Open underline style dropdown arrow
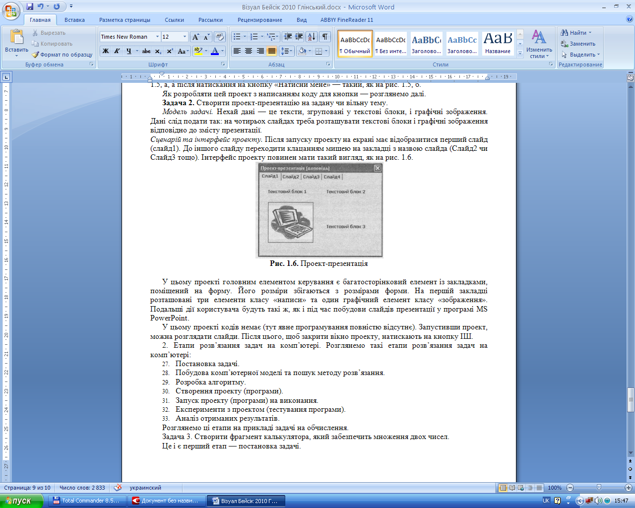This screenshot has width=635, height=508. [136, 51]
